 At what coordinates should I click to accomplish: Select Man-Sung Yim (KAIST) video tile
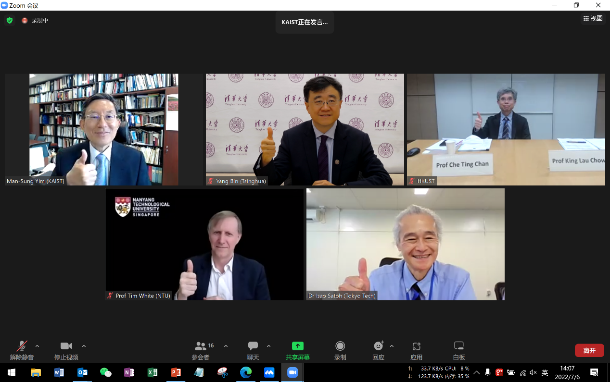coord(103,129)
